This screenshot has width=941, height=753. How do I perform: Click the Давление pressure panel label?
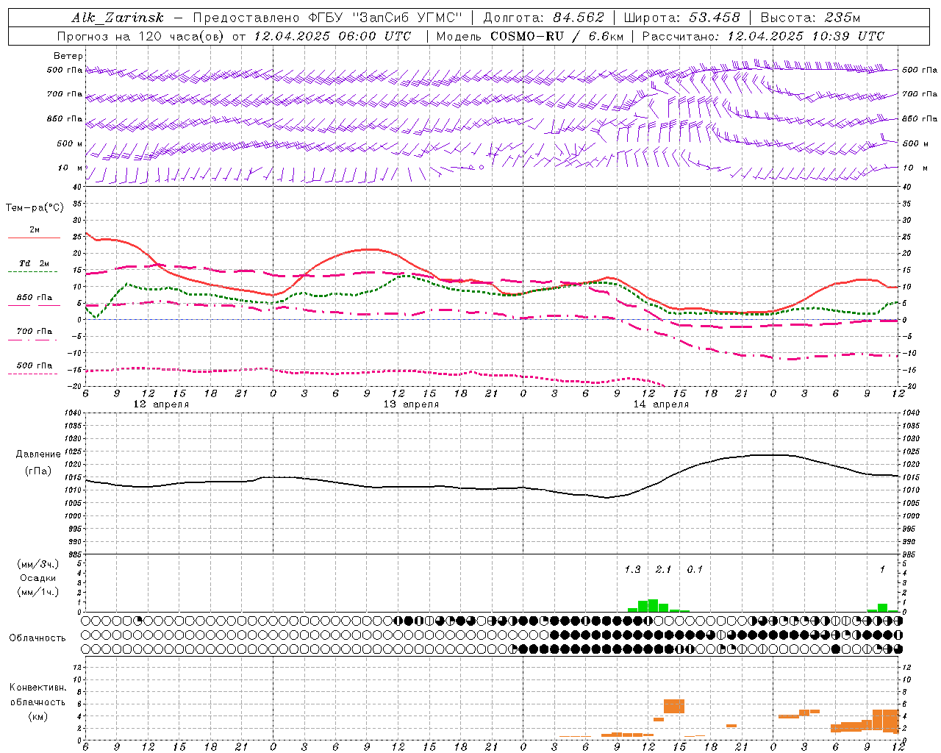tap(37, 454)
